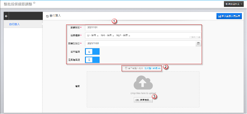Remove the NHI insurance type tag
Image resolution: width=247 pixels, height=114 pixels.
pyautogui.click(x=113, y=36)
